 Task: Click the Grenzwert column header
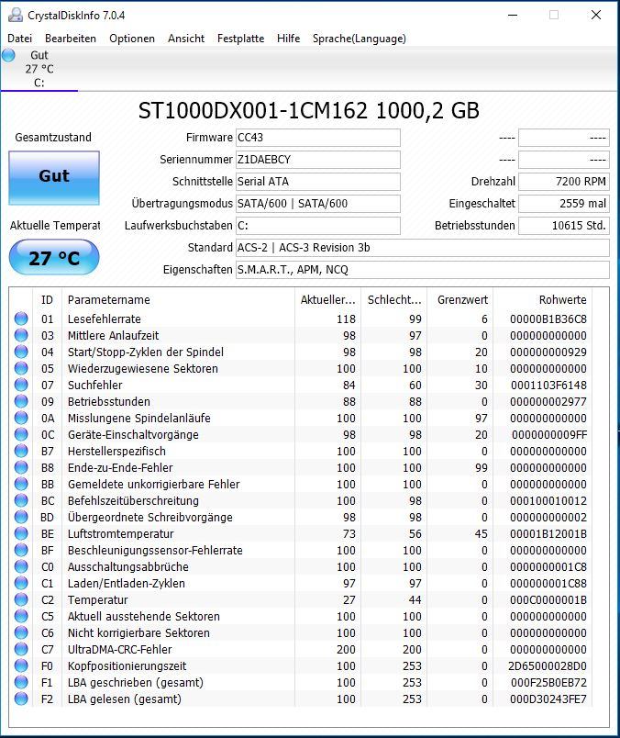pos(460,300)
